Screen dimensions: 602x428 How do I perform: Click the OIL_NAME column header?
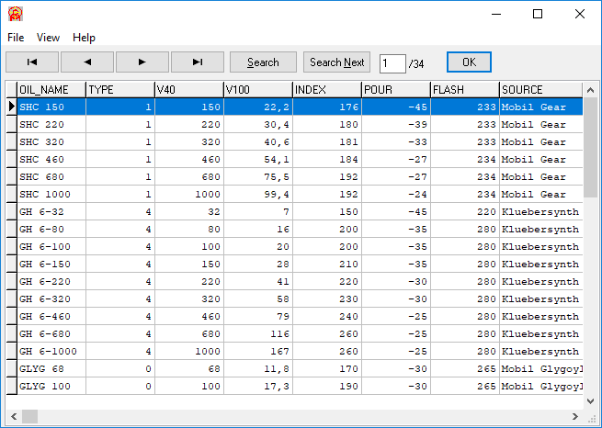pyautogui.click(x=51, y=90)
